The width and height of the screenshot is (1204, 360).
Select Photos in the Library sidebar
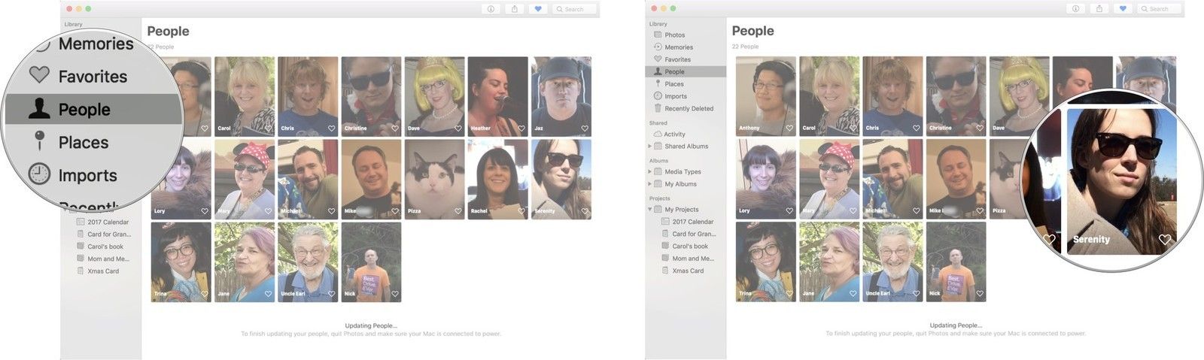coord(674,35)
